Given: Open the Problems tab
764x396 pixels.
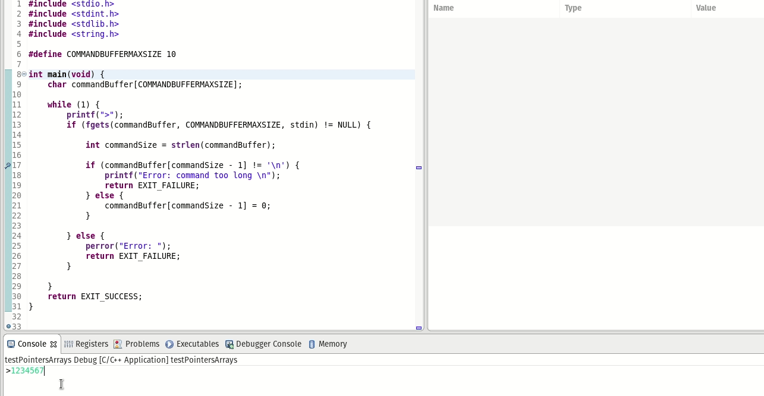Looking at the screenshot, I should coord(136,344).
